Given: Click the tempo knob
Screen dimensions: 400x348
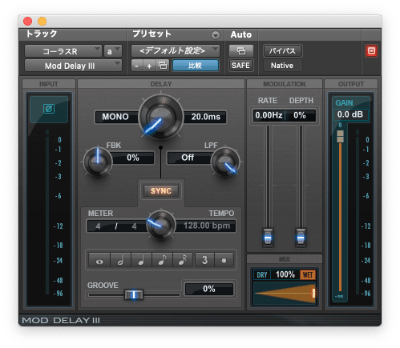Looking at the screenshot, I should [161, 226].
